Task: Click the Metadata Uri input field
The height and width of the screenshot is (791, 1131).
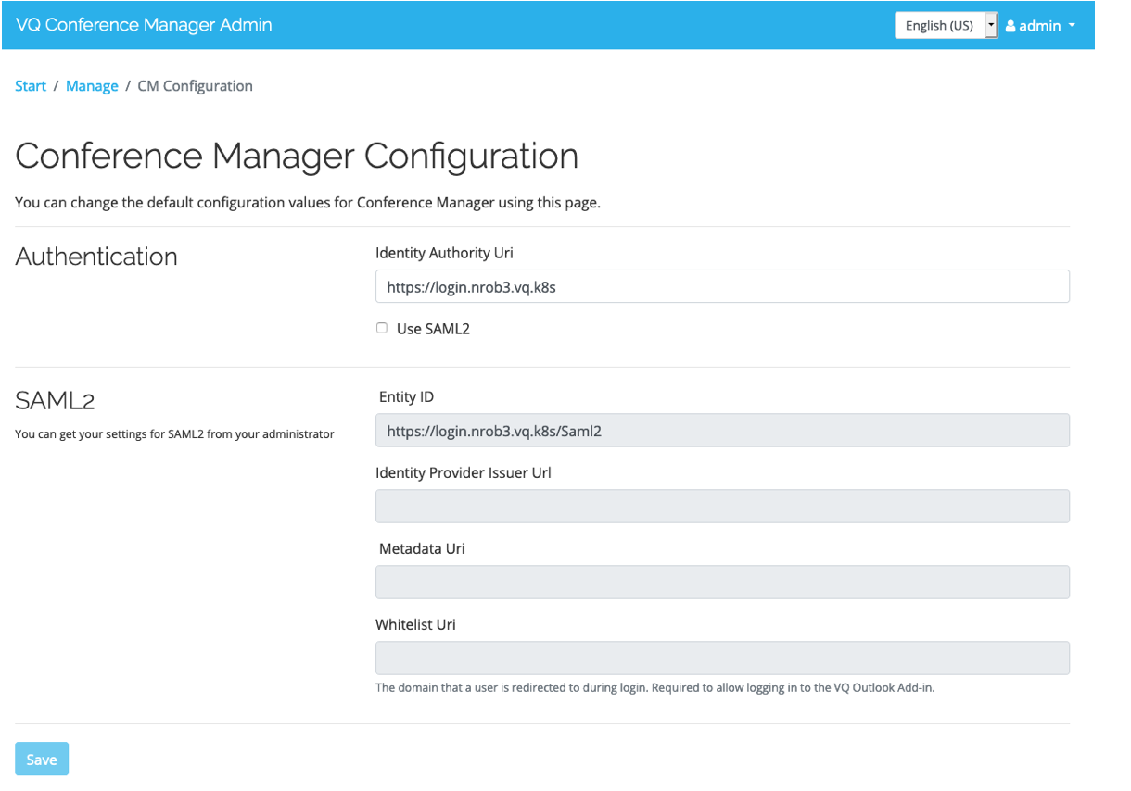Action: pyautogui.click(x=722, y=582)
